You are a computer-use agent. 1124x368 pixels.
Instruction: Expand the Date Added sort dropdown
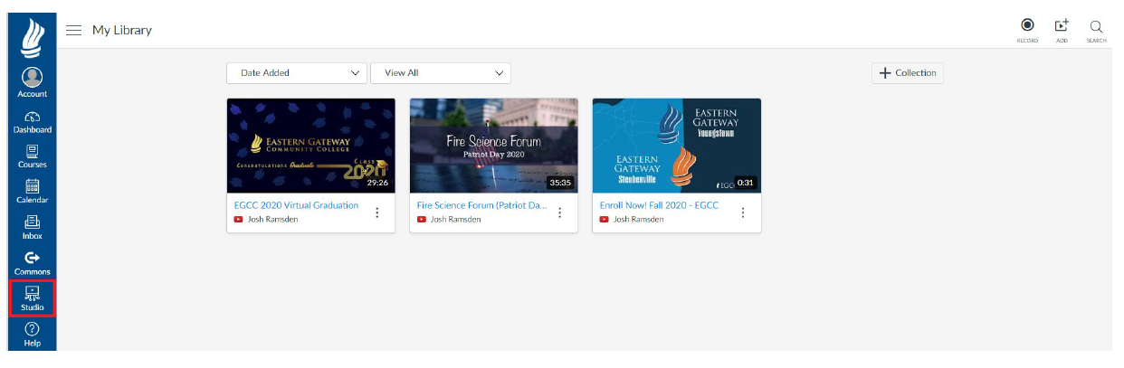[x=297, y=73]
